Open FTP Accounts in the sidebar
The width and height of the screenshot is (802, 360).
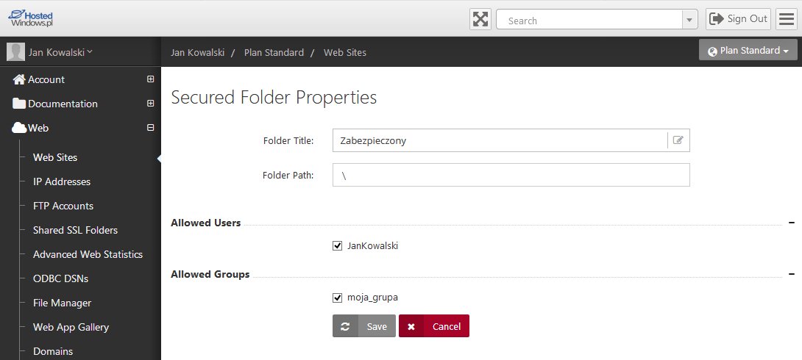click(63, 206)
